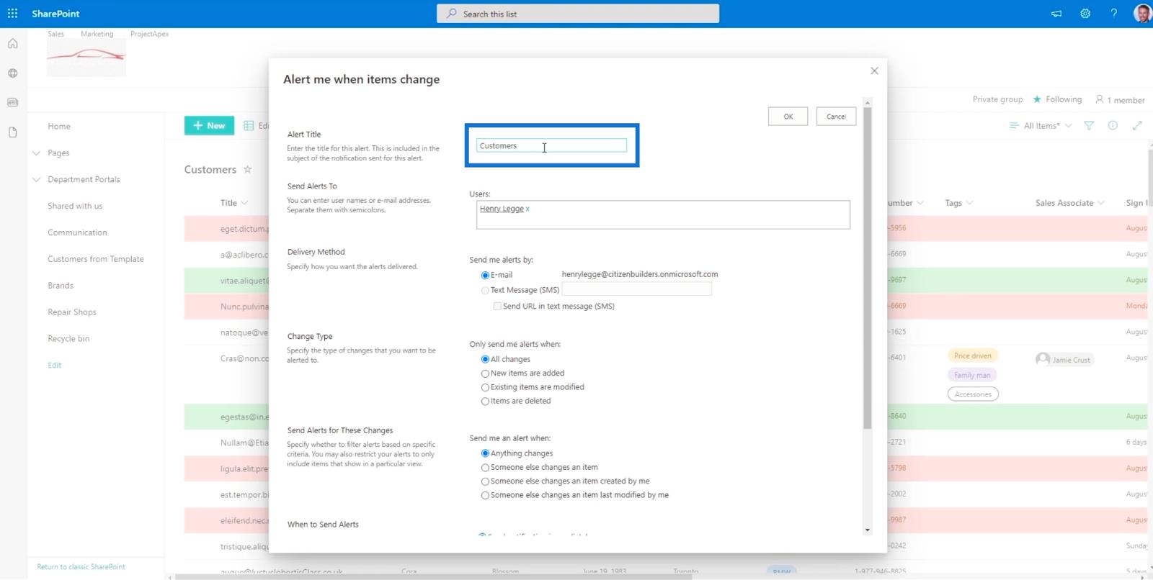1153x580 pixels.
Task: Click OK to save the alert
Action: pyautogui.click(x=788, y=117)
